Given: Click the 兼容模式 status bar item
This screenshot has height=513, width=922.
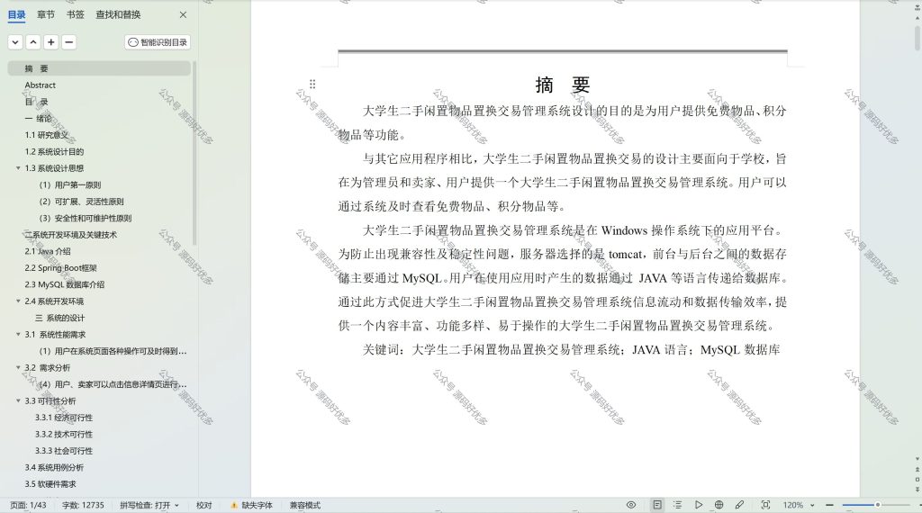Looking at the screenshot, I should 304,506.
